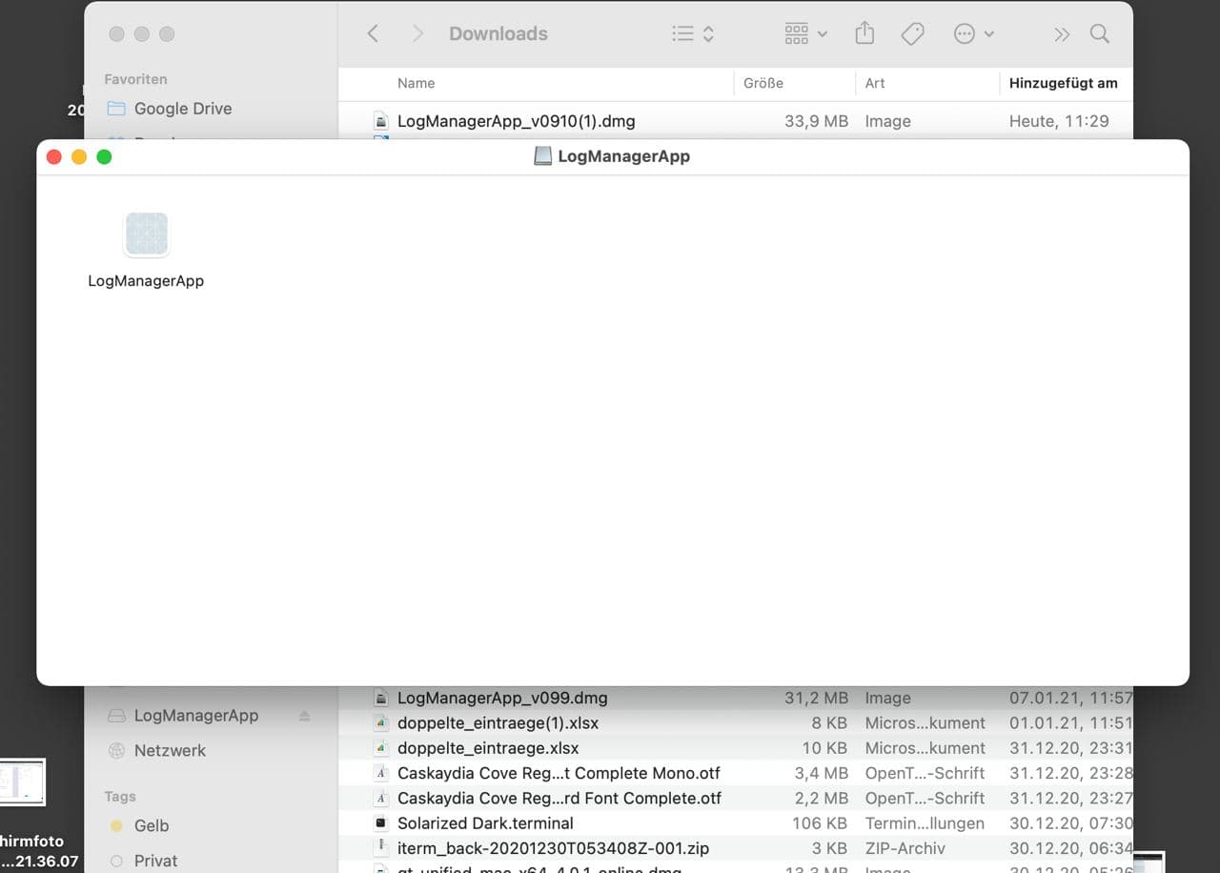The image size is (1220, 873).
Task: Select the Solarized Dark.terminal file
Action: click(x=485, y=822)
